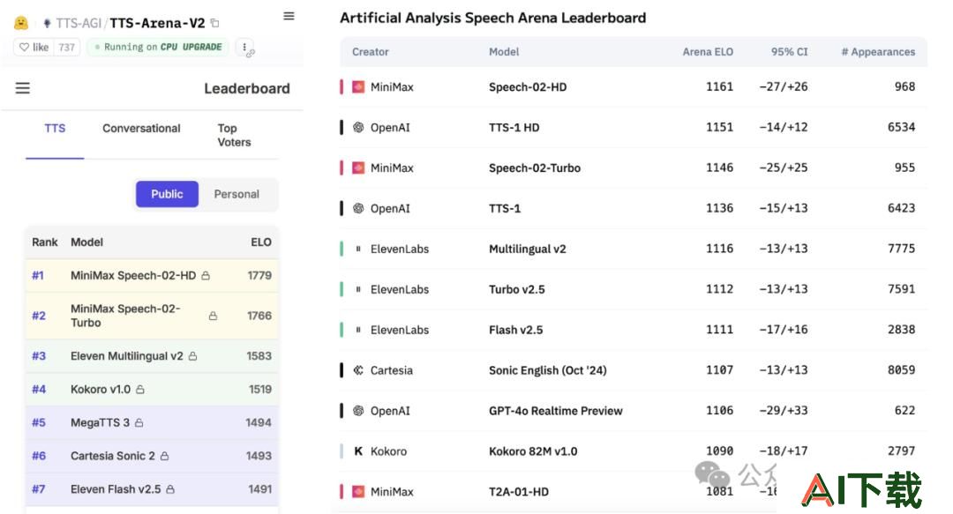Viewport: 953px width, 514px height.
Task: Click the 1779 ELO score
Action: click(x=259, y=276)
